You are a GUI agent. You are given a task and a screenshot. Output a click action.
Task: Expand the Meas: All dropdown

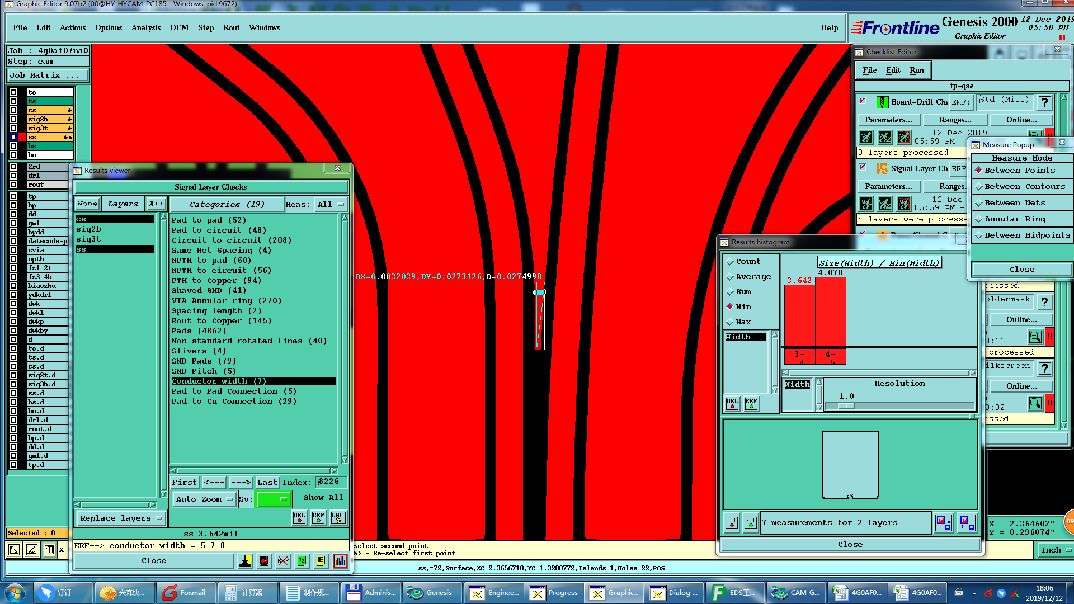(331, 205)
